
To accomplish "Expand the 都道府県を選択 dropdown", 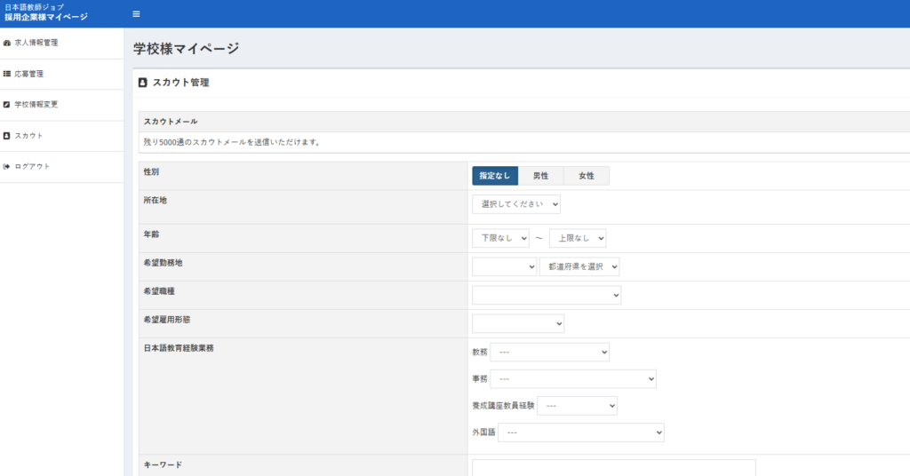I will [x=579, y=266].
